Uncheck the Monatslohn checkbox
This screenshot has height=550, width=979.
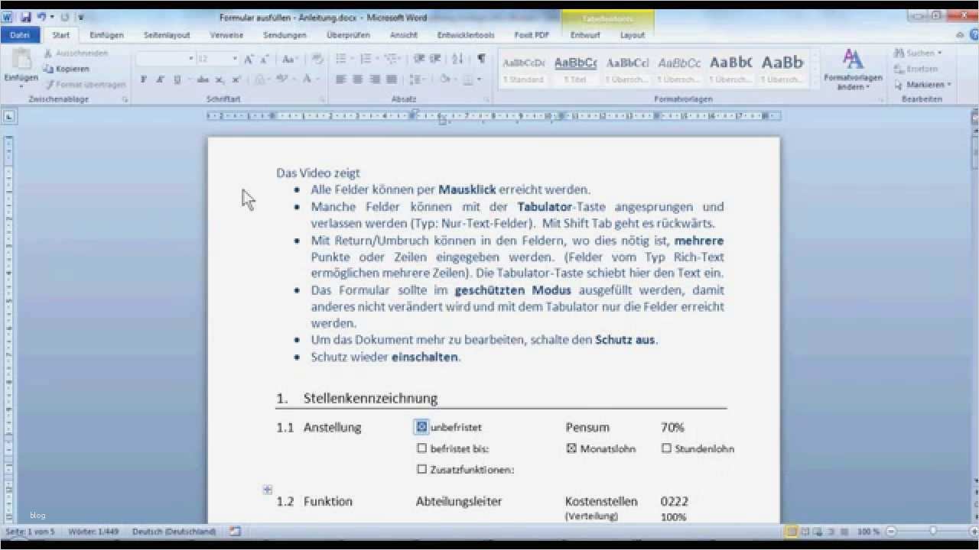(570, 448)
